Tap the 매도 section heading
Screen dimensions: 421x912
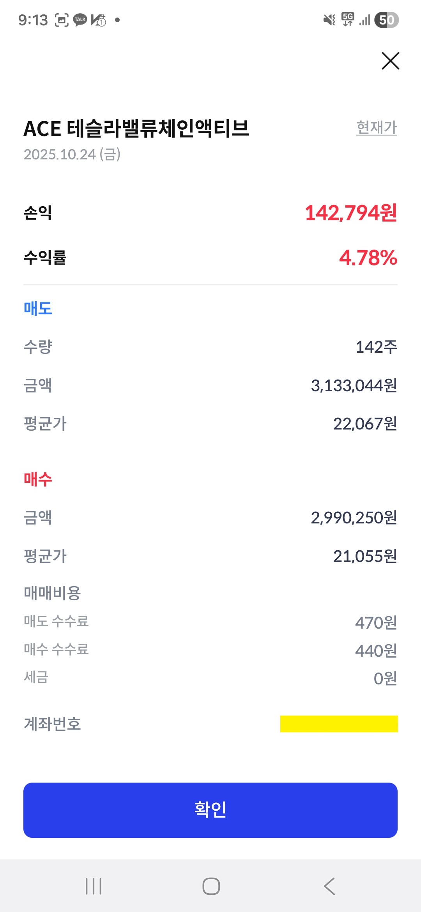click(38, 308)
